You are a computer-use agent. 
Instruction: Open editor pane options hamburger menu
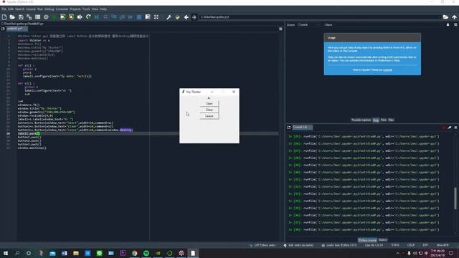coord(280,29)
